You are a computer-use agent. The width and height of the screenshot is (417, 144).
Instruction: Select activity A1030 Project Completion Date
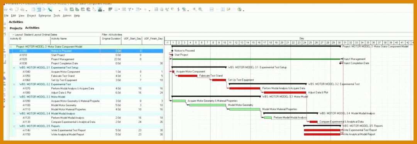click(86, 64)
